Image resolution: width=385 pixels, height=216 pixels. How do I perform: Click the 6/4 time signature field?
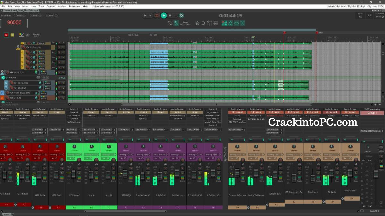370,15
